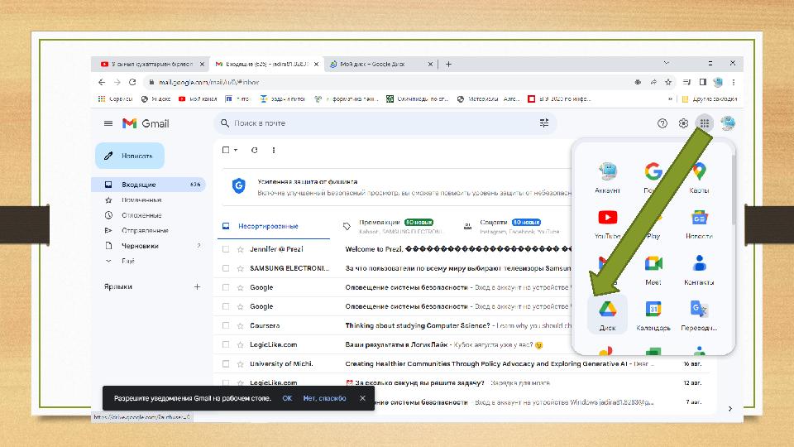Select the Coursera email checkbox
This screenshot has width=794, height=447.
click(226, 325)
